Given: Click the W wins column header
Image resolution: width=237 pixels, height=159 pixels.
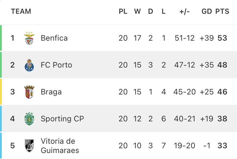Looking at the screenshot, I should 137,11.
